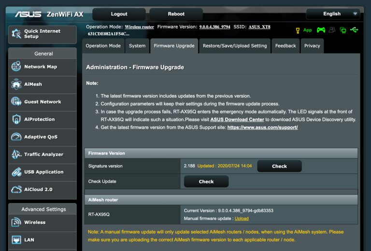Click the green game controller status icon
Screen dimensions: 371x251
(x=321, y=30)
